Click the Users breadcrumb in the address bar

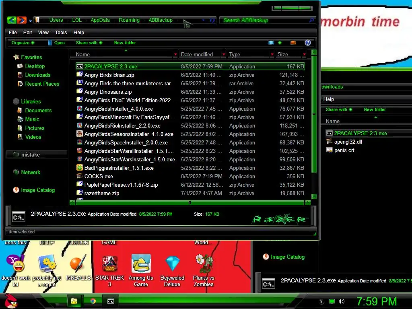56,20
